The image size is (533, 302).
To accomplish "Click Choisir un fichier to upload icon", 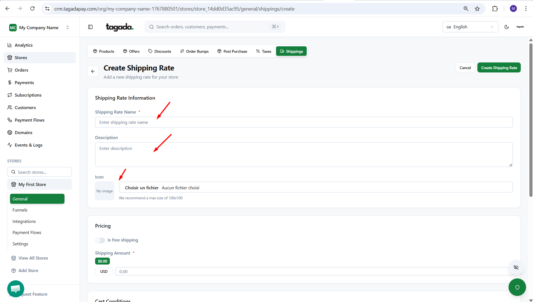I will [x=142, y=188].
